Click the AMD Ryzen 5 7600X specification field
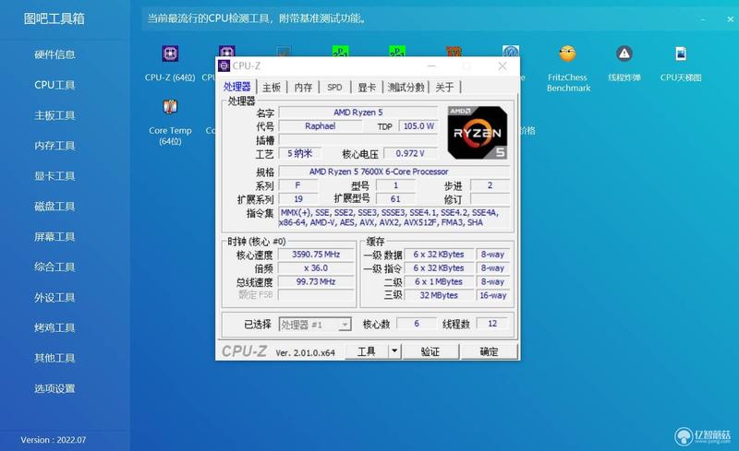Viewport: 739px width, 451px height. [x=394, y=172]
